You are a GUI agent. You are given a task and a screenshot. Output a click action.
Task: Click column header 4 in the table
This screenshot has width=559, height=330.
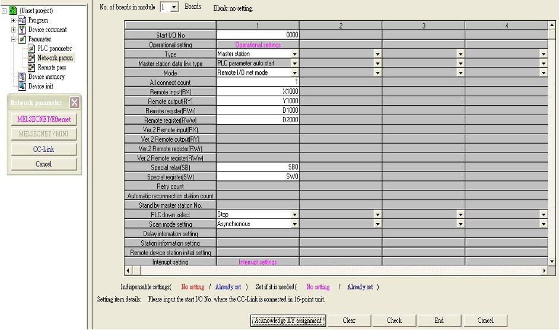pyautogui.click(x=506, y=26)
